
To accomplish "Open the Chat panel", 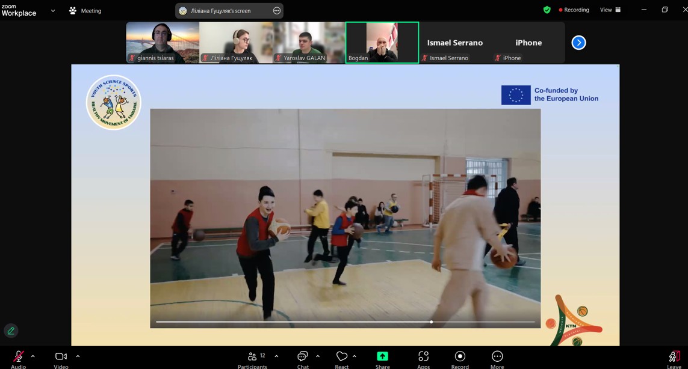I will click(302, 359).
